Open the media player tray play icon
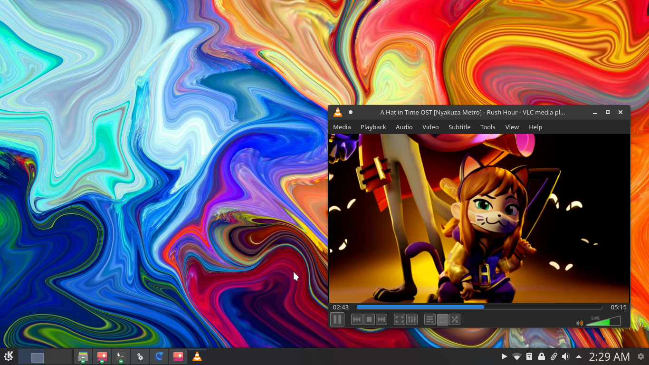Screen dimensions: 649x365 point(505,356)
